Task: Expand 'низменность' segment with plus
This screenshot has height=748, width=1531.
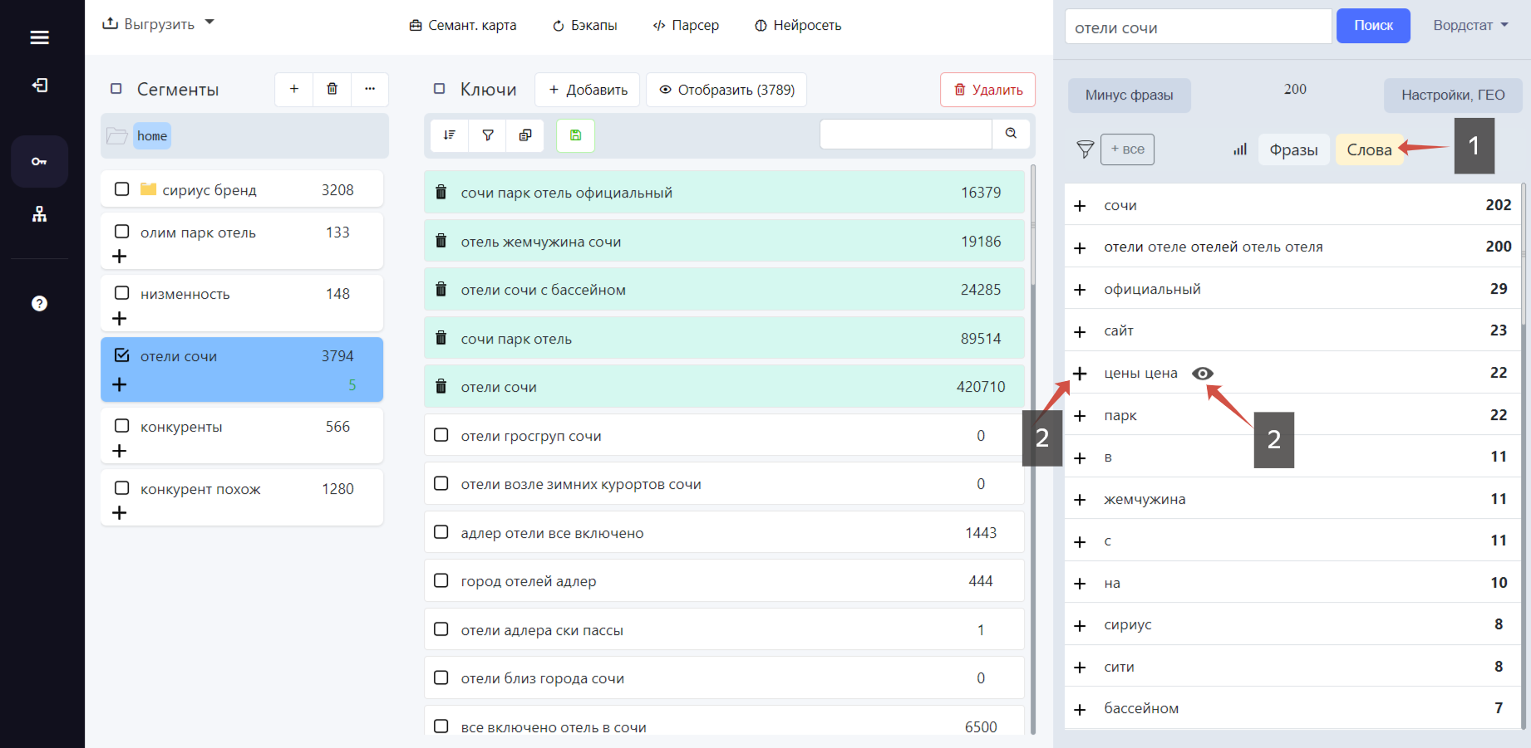Action: (120, 319)
